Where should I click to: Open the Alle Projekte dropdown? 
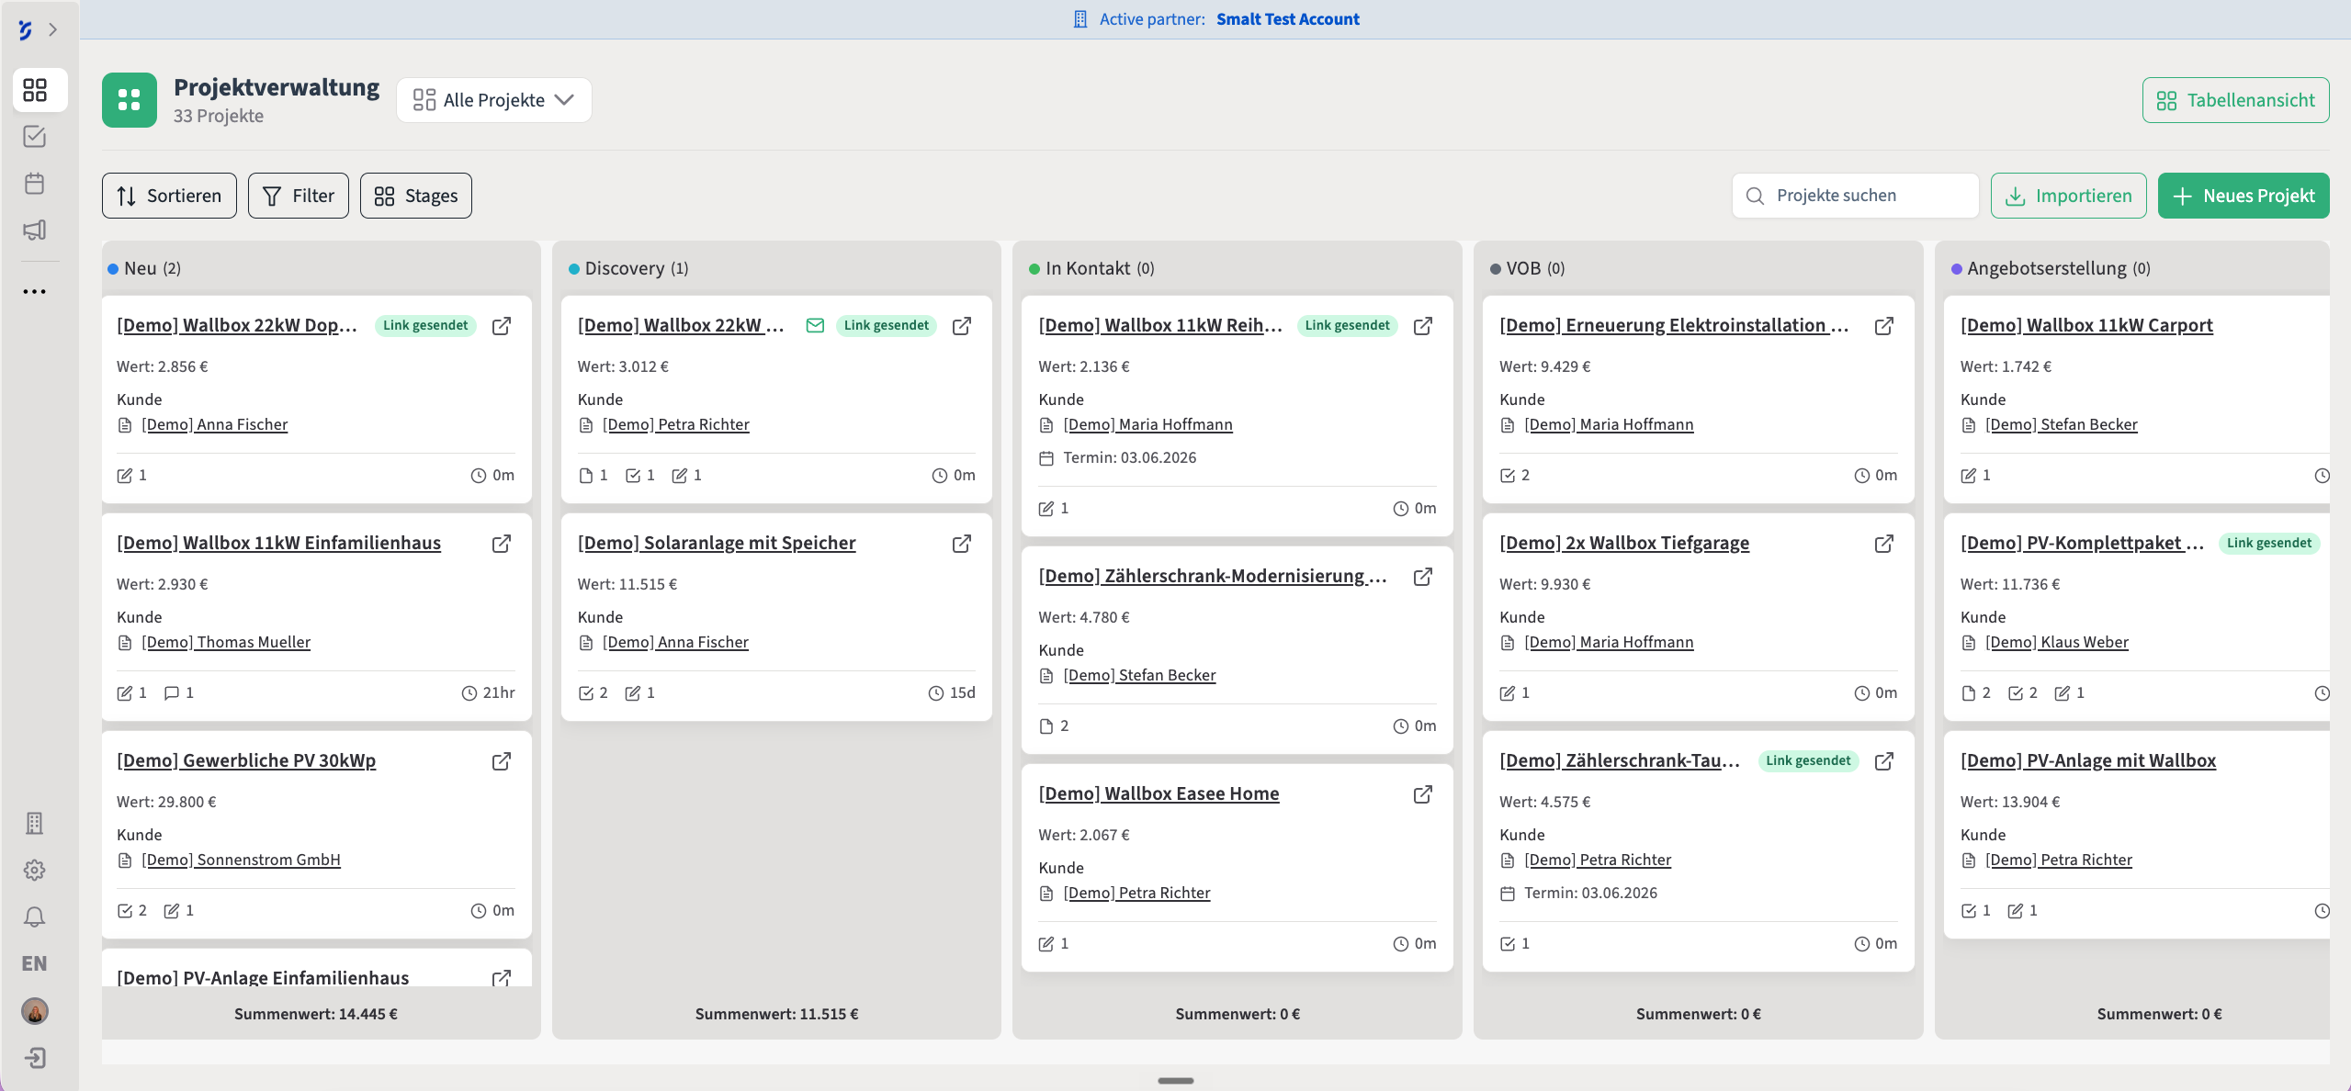click(x=494, y=100)
